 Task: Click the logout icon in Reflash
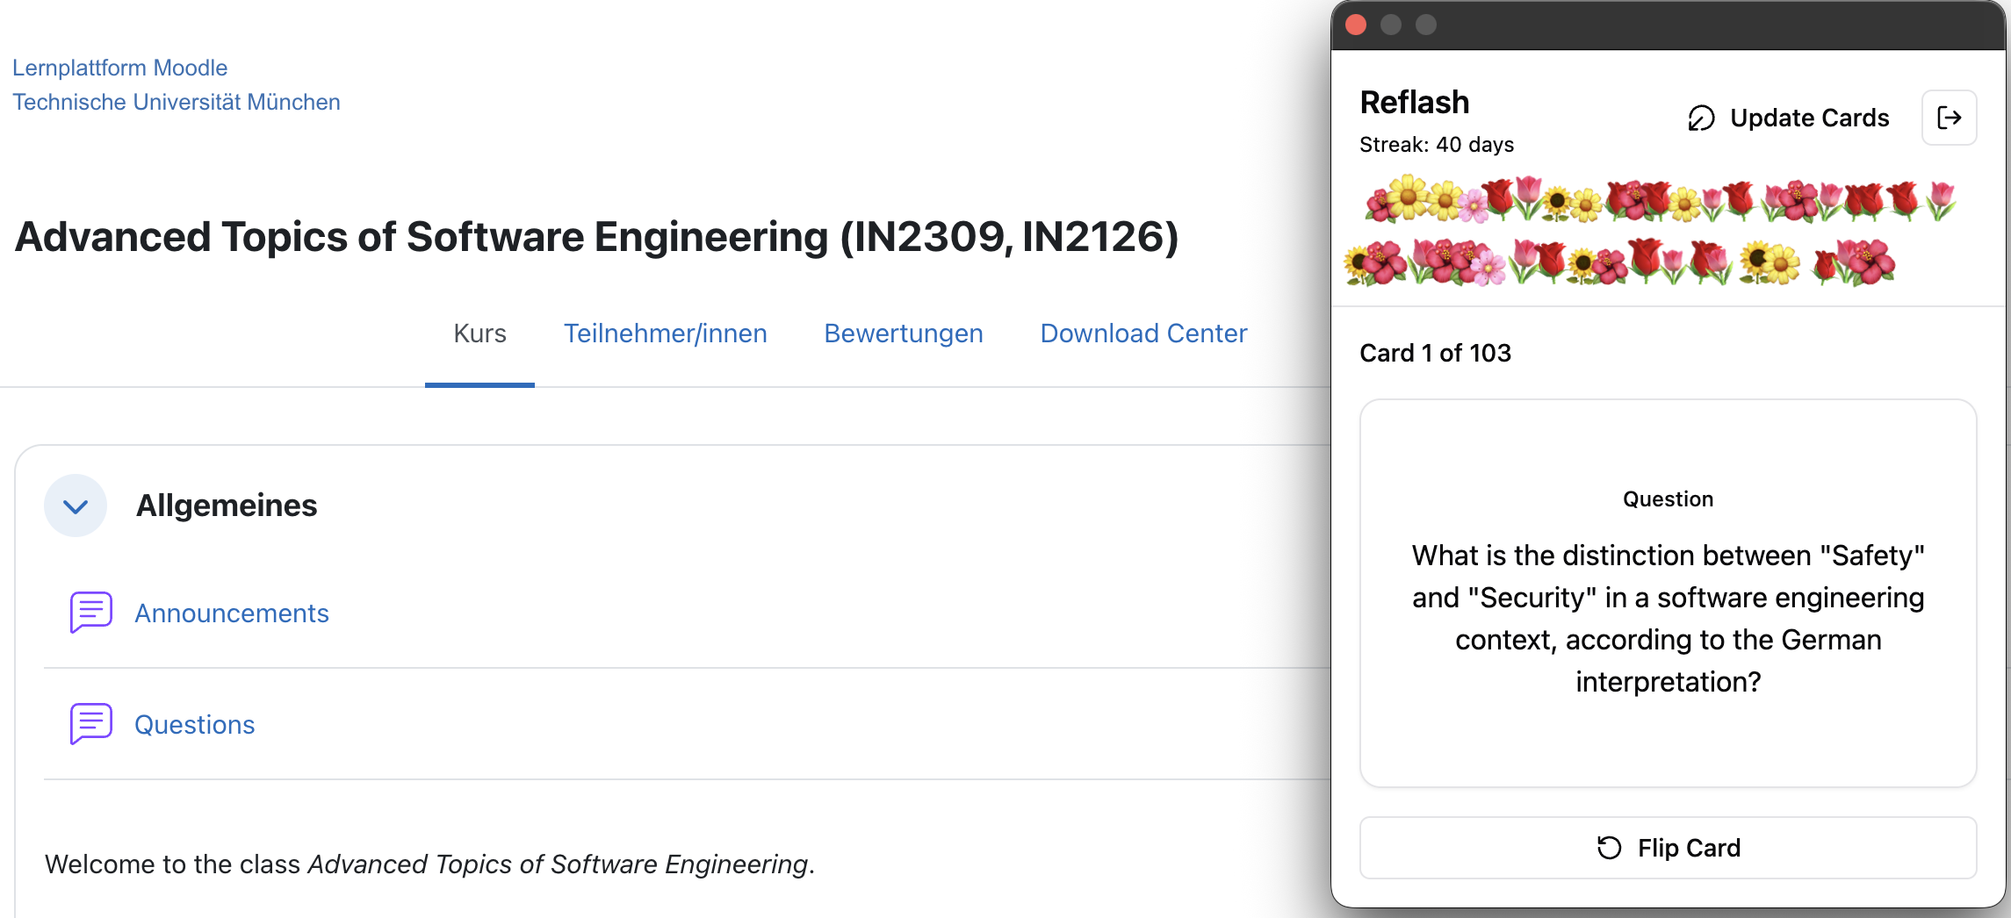pyautogui.click(x=1949, y=118)
